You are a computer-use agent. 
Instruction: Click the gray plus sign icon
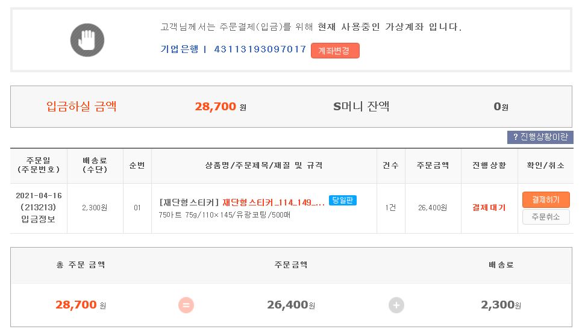pos(396,305)
